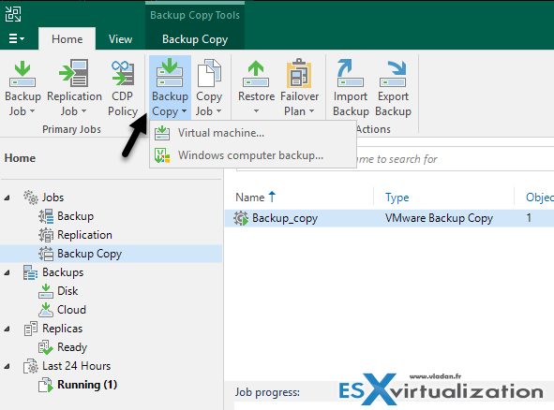
Task: Click the Veeam application icon at top-left
Action: pos(13,14)
